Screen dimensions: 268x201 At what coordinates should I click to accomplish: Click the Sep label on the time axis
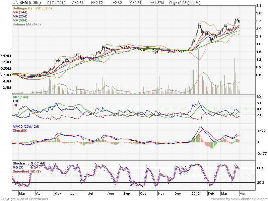(x=127, y=194)
